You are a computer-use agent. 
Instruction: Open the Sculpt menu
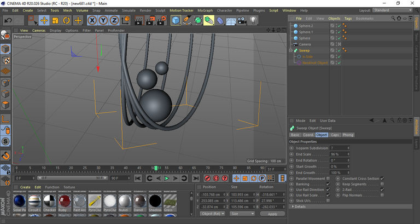click(160, 10)
